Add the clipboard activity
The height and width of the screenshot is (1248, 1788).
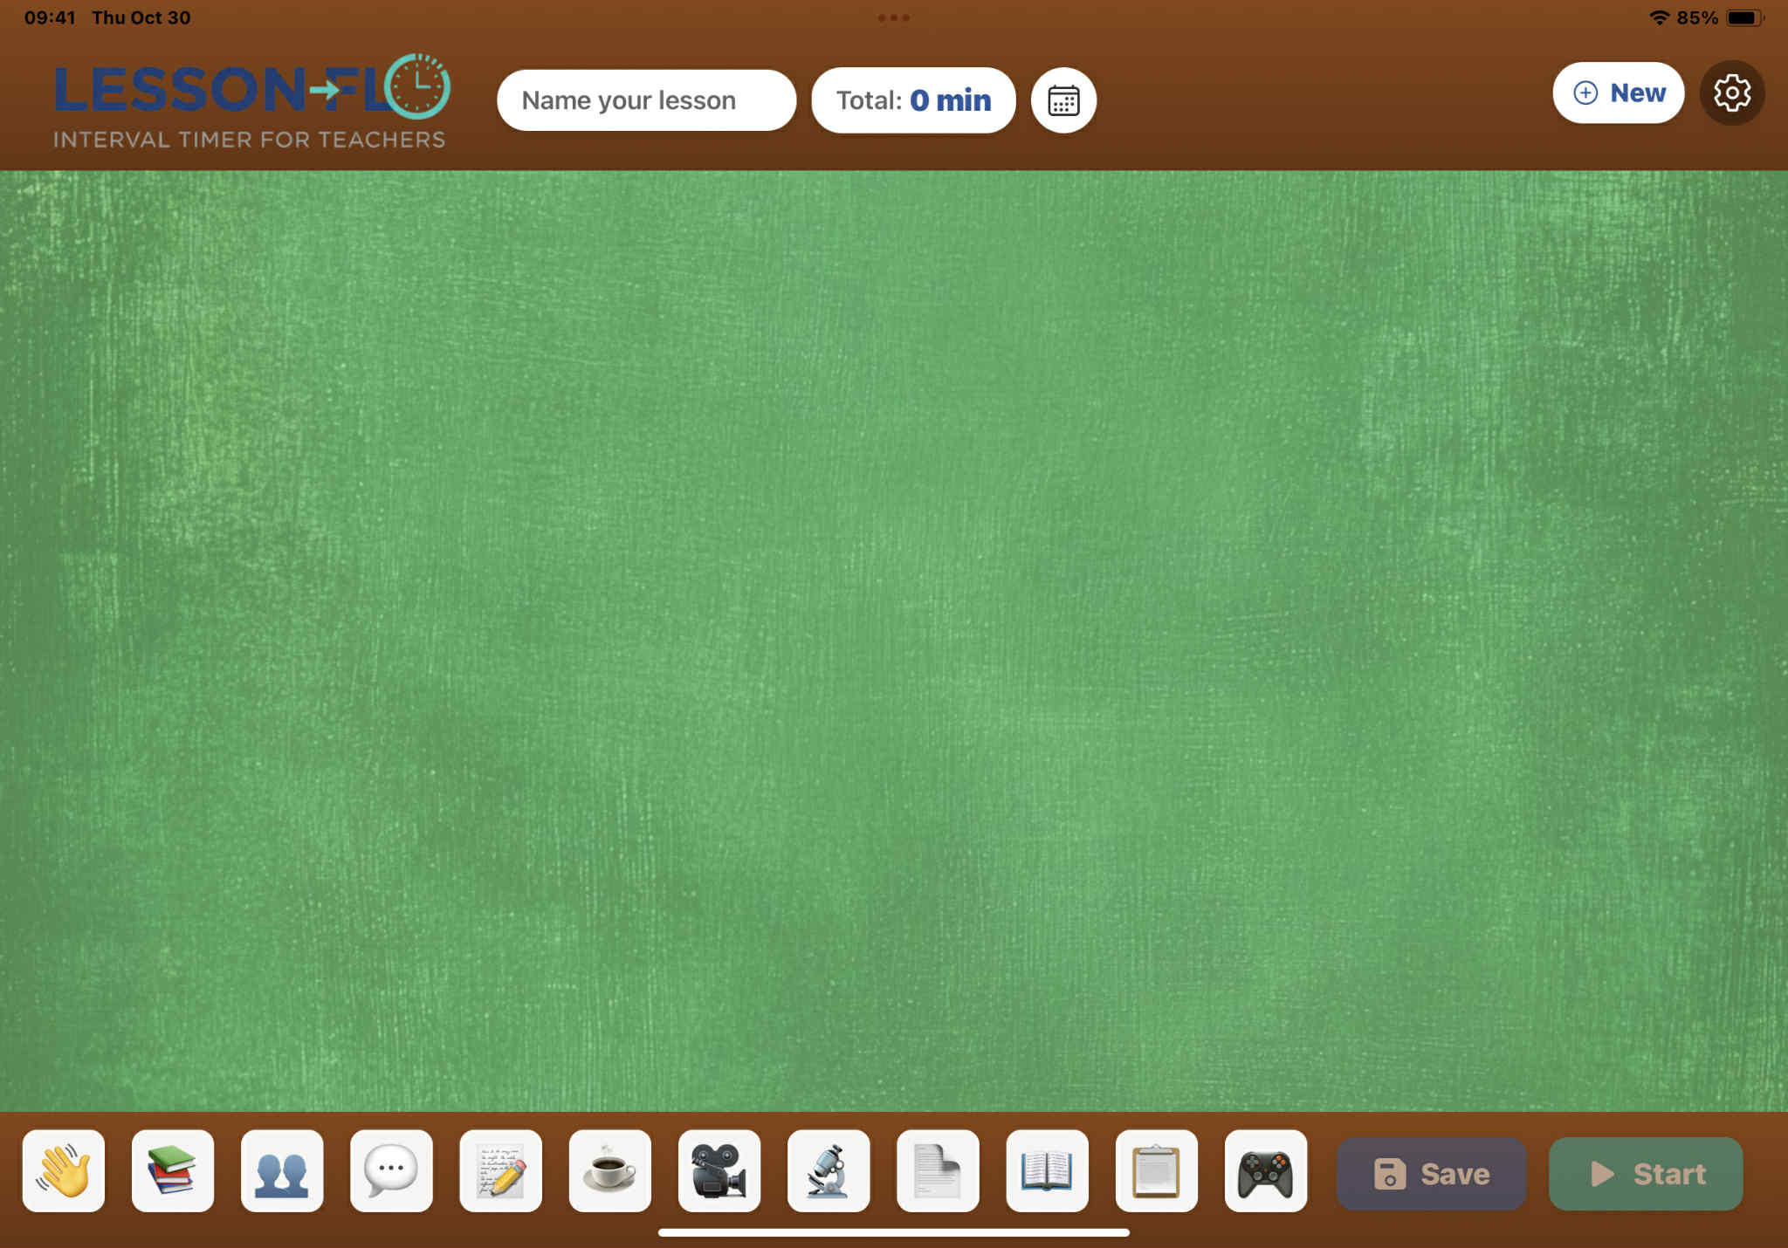tap(1157, 1171)
